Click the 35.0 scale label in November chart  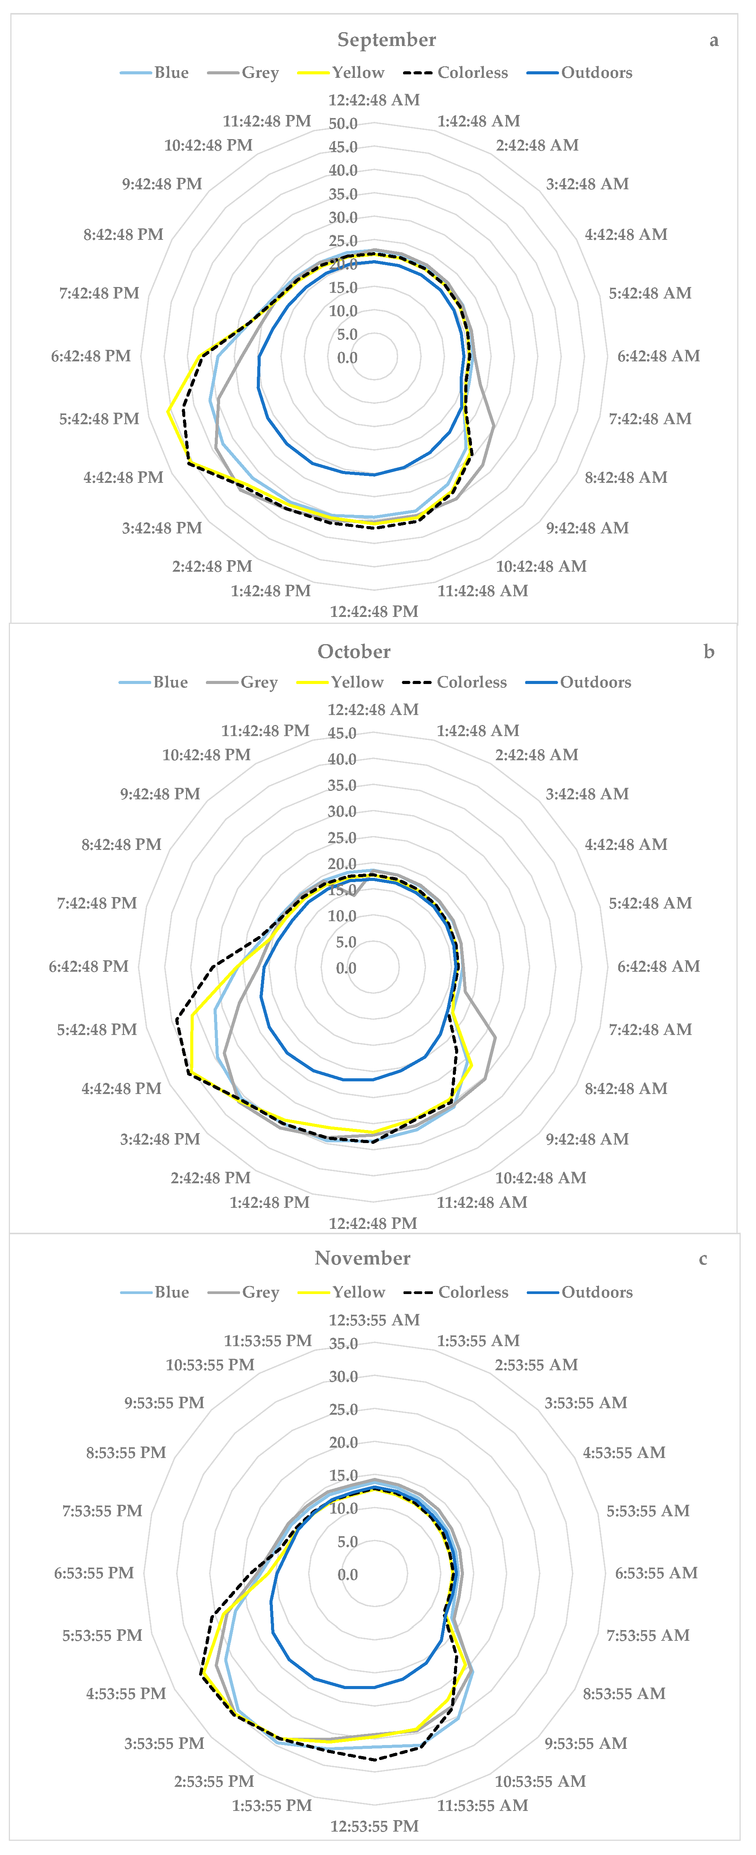pos(343,1343)
